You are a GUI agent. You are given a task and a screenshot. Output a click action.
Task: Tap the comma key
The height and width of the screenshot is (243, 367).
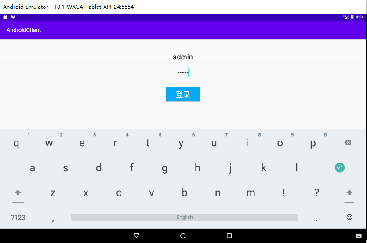click(x=53, y=220)
